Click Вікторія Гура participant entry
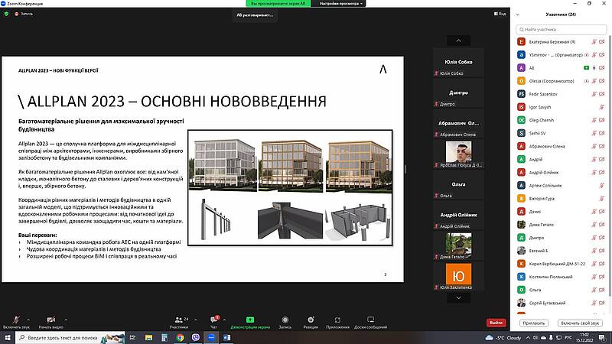 [561, 199]
